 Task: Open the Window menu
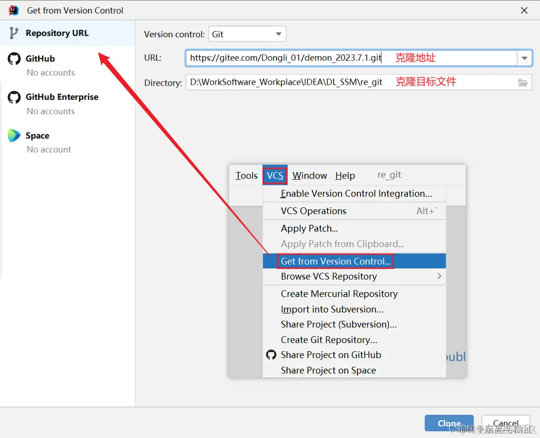[x=310, y=176]
